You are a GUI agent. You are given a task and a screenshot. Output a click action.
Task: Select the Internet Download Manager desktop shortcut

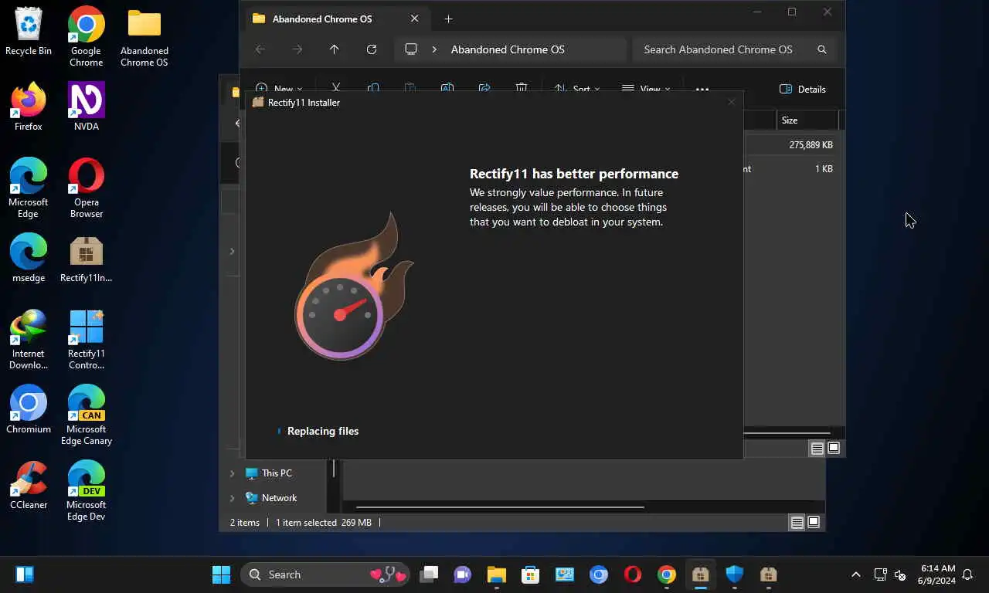[29, 340]
